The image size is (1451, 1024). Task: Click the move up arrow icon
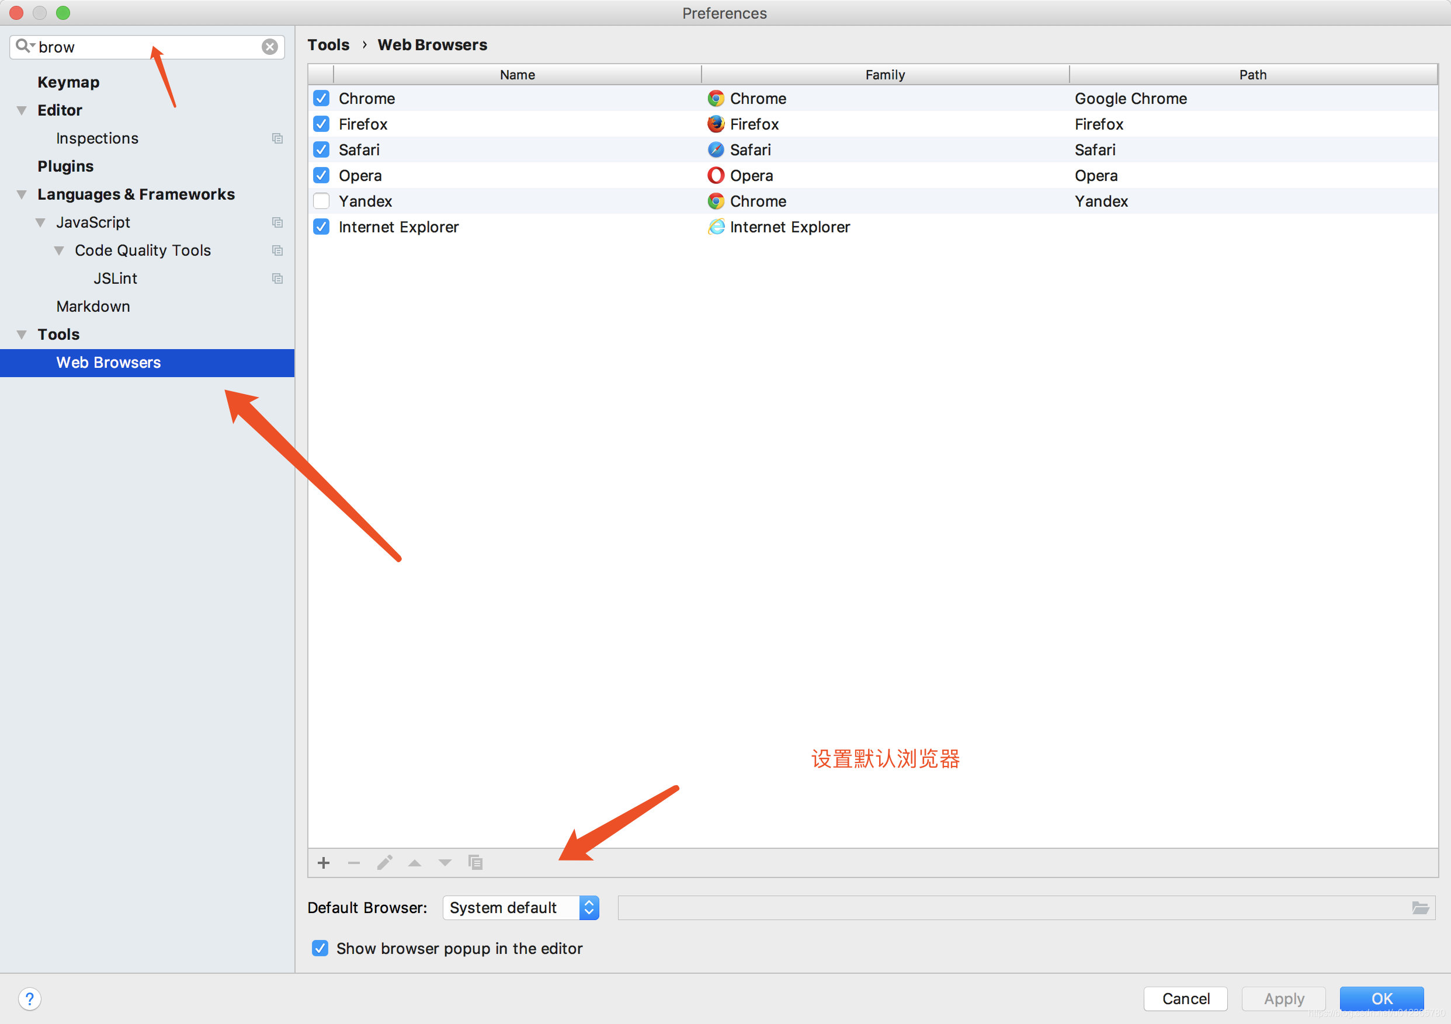click(415, 863)
